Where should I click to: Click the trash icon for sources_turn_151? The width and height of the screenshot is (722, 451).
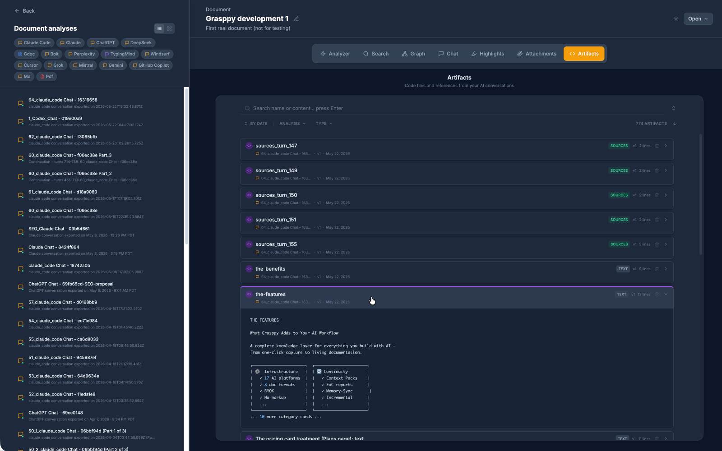(657, 220)
